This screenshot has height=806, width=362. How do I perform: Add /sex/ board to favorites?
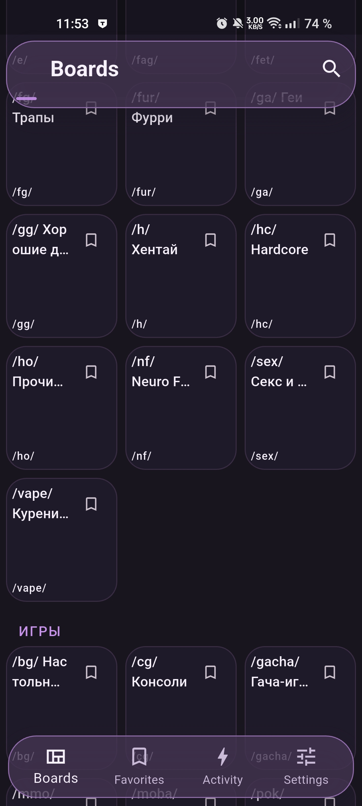tap(330, 372)
